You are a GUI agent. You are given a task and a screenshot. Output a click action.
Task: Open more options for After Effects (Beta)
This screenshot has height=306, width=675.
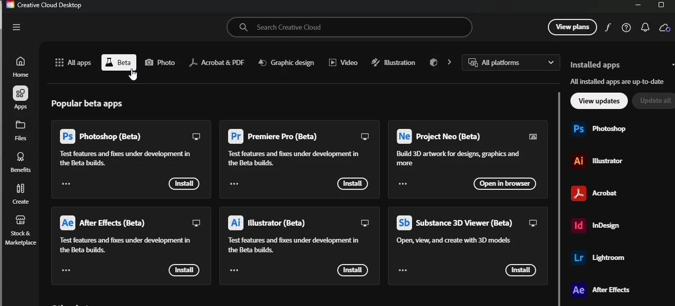click(66, 270)
